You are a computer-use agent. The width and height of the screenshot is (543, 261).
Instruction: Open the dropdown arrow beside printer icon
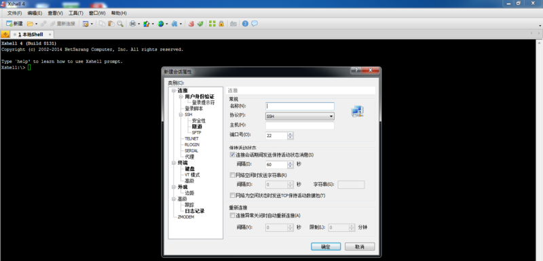click(x=139, y=24)
